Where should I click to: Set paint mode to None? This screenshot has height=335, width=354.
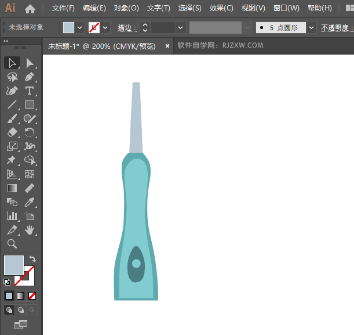click(32, 296)
